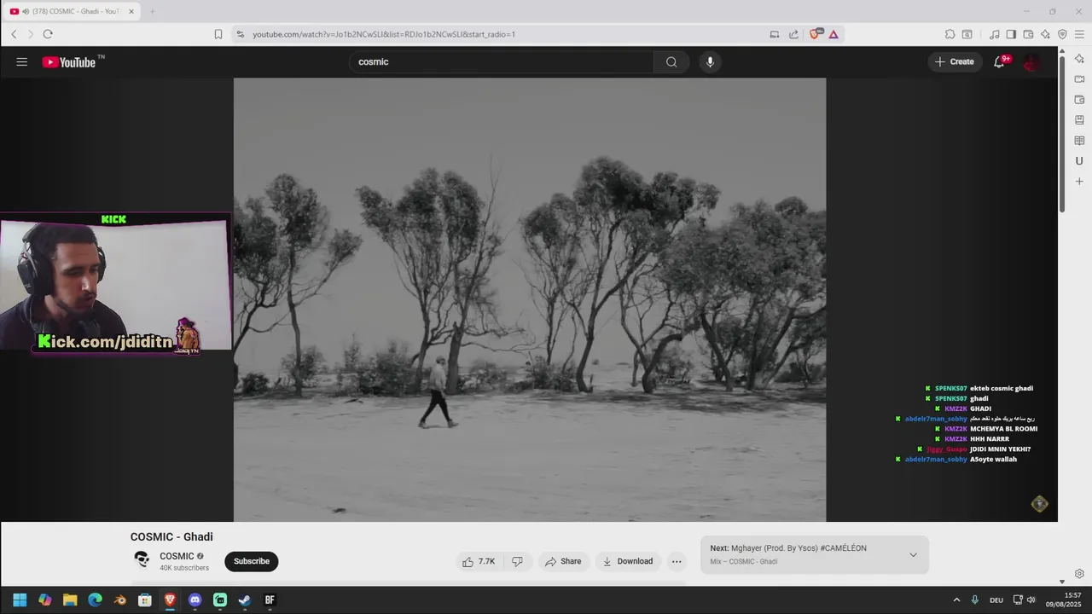Open Leo AI from the browser sidebar
Image resolution: width=1092 pixels, height=614 pixels.
pyautogui.click(x=1079, y=59)
